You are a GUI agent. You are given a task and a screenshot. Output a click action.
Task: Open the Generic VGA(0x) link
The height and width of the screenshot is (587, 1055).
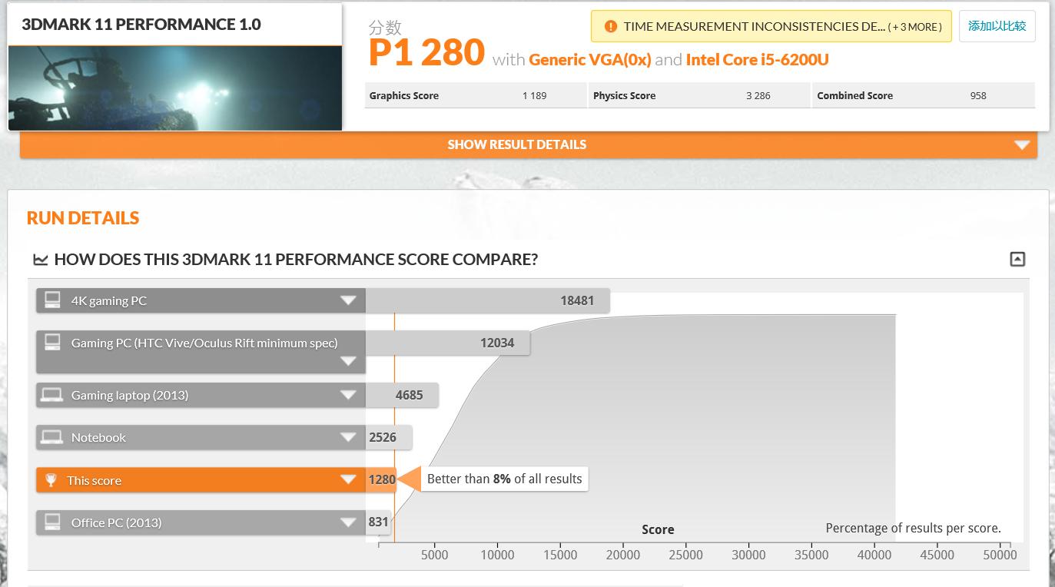[590, 60]
